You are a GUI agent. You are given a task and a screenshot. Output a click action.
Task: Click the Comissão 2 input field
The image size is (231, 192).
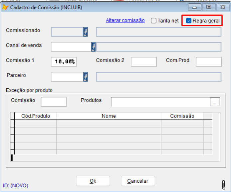(144, 62)
